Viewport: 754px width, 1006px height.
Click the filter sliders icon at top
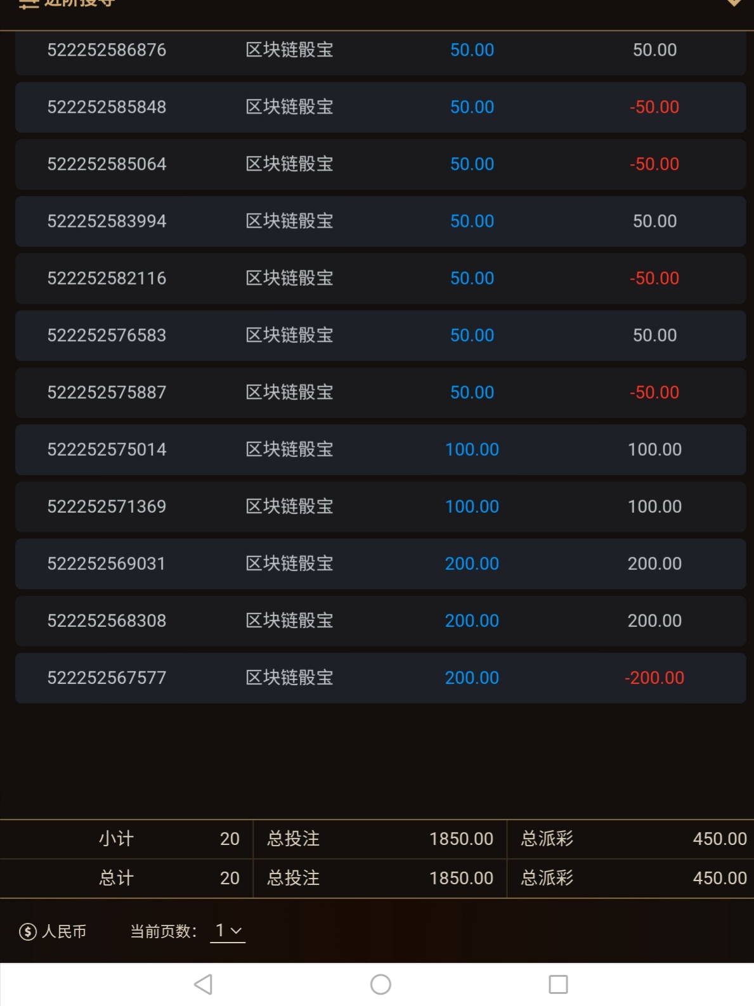coord(29,4)
